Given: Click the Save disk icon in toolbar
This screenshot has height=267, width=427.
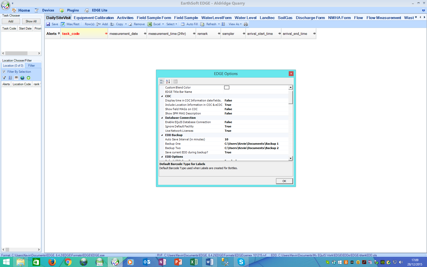Looking at the screenshot, I should [x=48, y=24].
